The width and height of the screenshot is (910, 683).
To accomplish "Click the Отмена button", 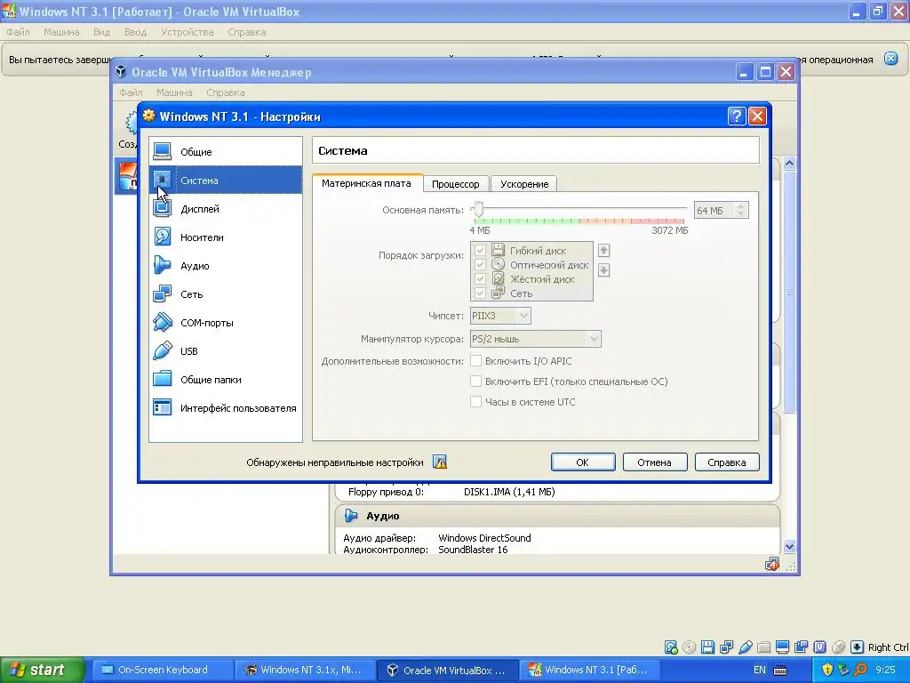I will (655, 462).
